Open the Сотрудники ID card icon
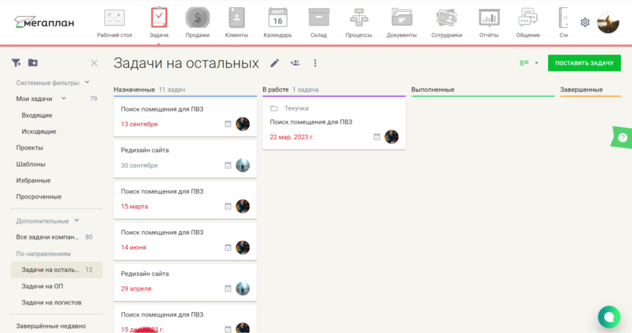 [x=447, y=18]
